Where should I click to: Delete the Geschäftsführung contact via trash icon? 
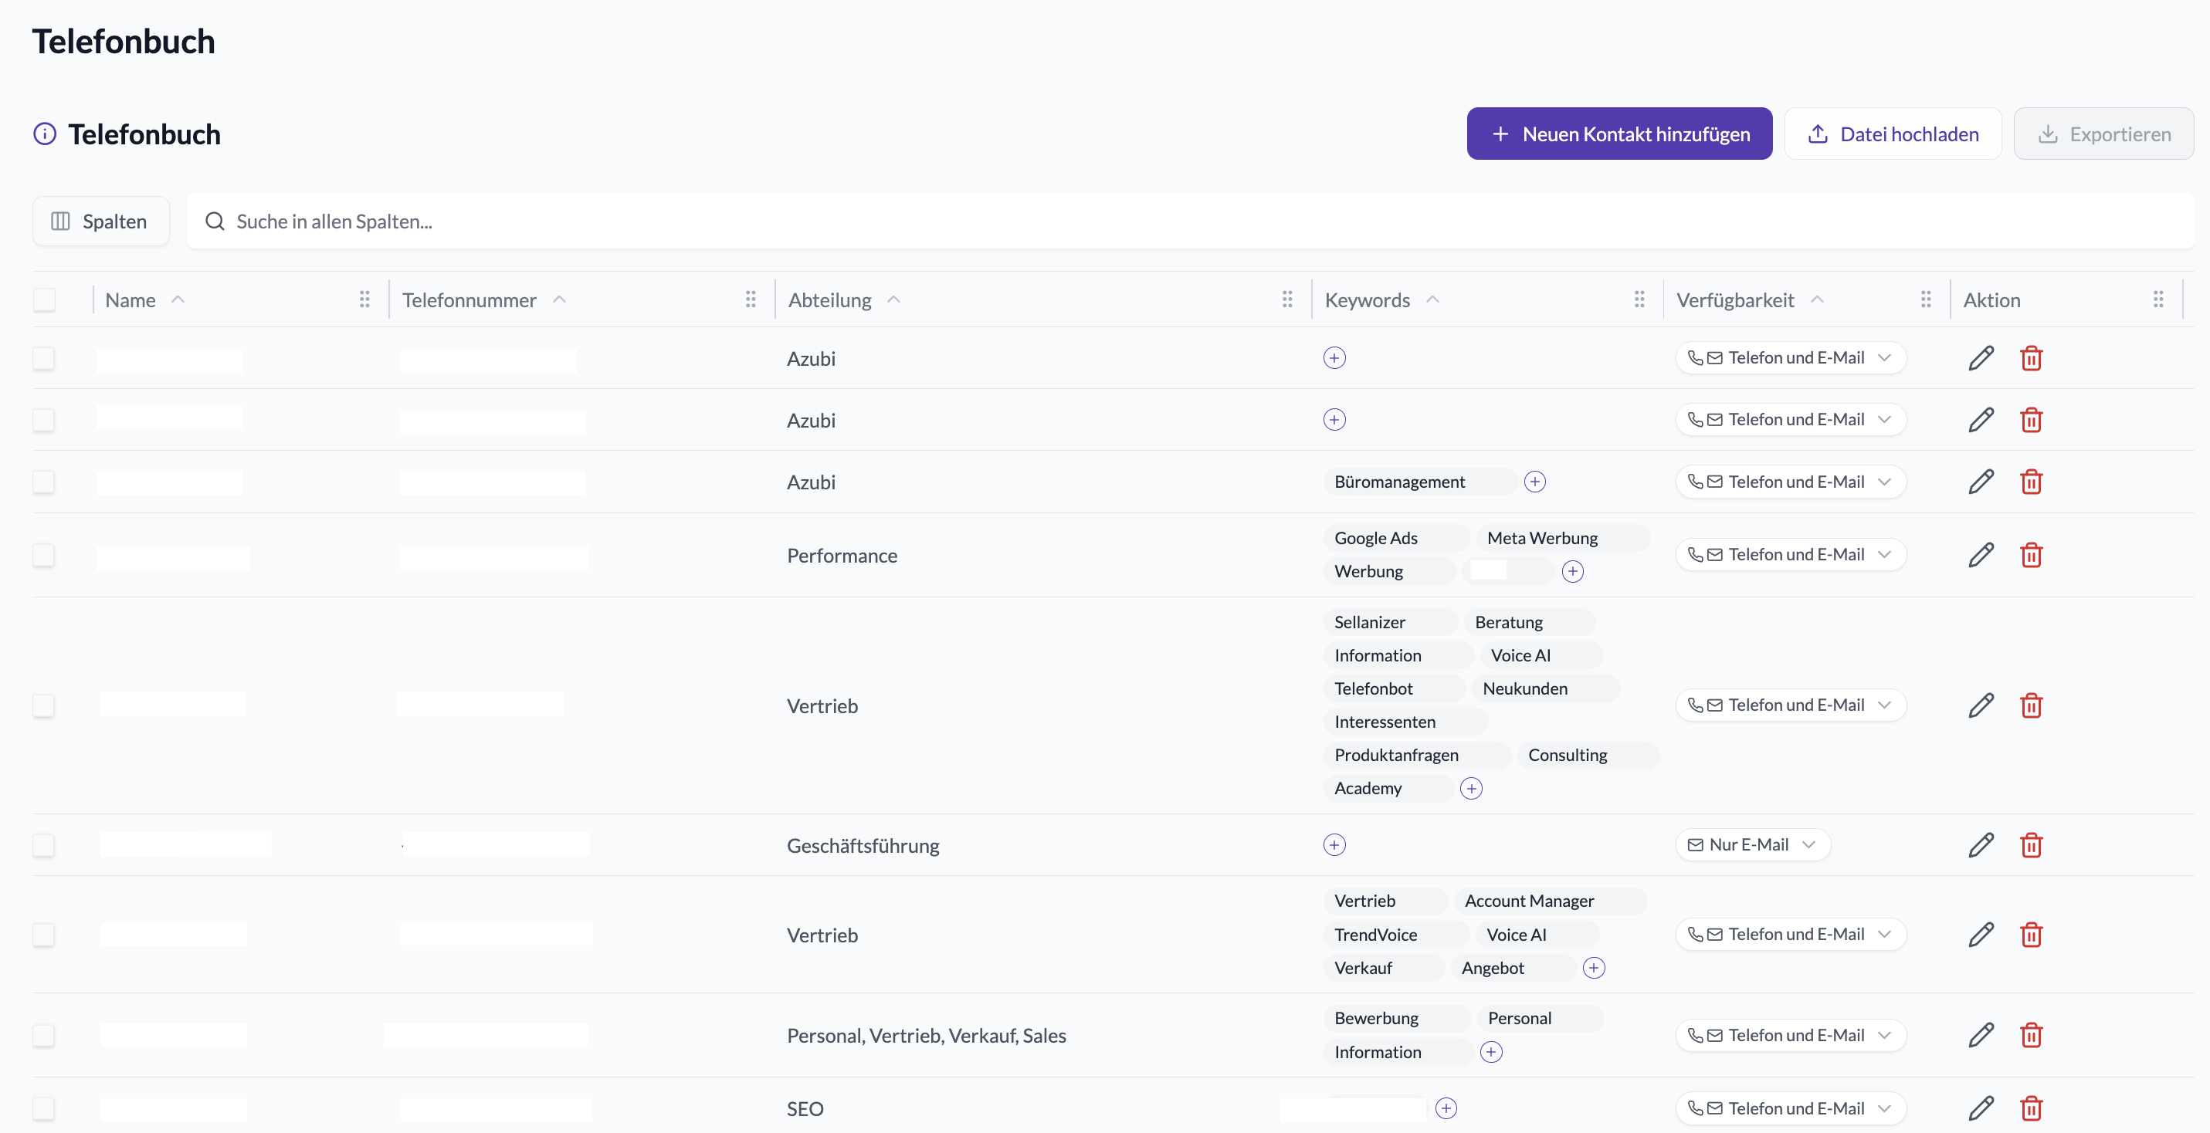tap(2031, 845)
